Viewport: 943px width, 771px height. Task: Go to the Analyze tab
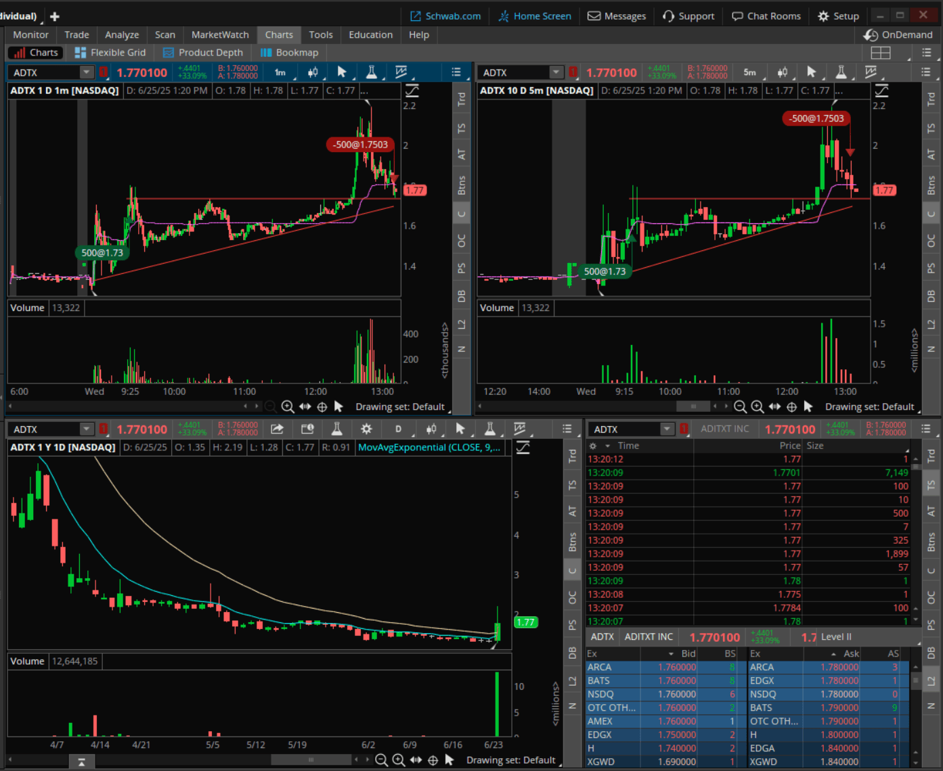point(122,34)
